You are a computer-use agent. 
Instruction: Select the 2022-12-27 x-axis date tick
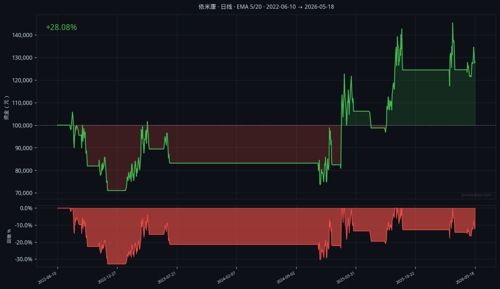click(x=107, y=278)
